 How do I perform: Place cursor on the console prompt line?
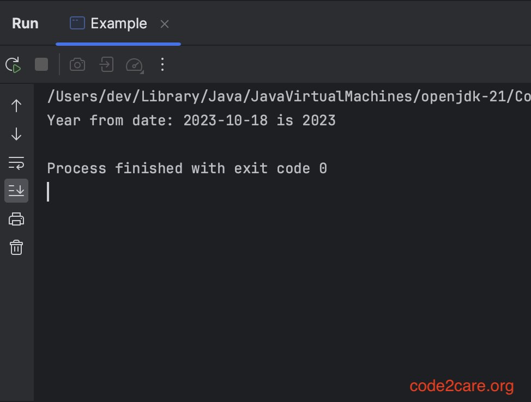coord(49,191)
